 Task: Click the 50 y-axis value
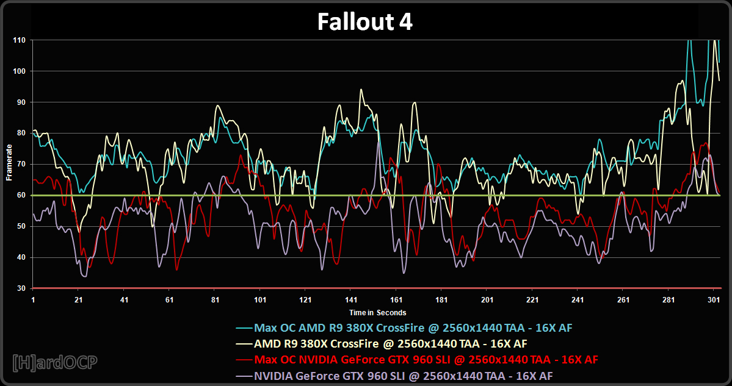(x=21, y=227)
